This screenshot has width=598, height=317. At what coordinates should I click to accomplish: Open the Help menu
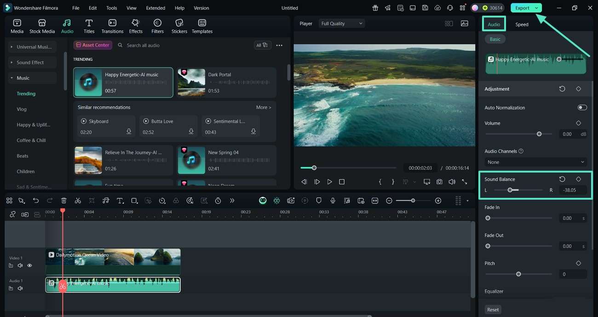179,8
